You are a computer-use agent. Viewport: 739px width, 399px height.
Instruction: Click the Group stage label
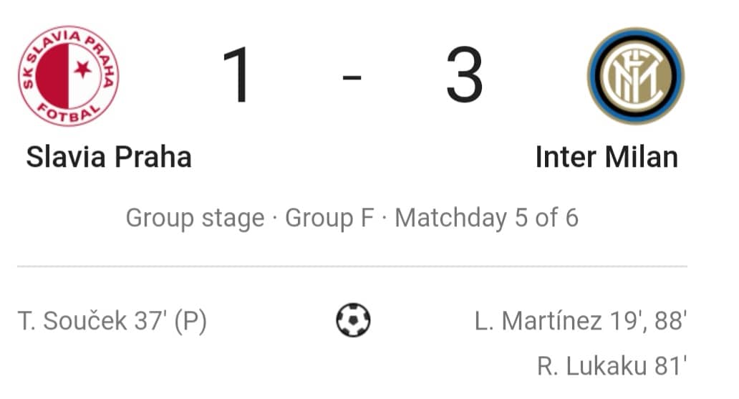[x=195, y=218]
